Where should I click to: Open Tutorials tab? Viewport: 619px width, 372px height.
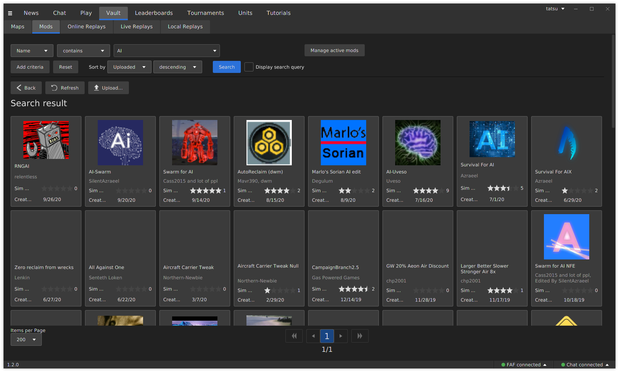point(279,13)
